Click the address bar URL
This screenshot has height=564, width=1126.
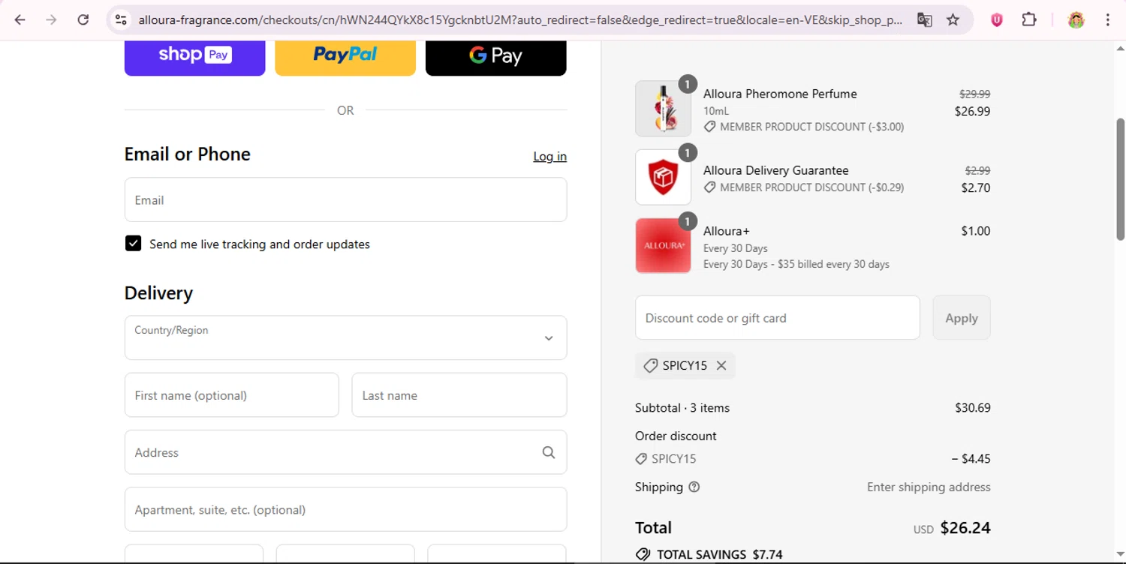pyautogui.click(x=520, y=20)
